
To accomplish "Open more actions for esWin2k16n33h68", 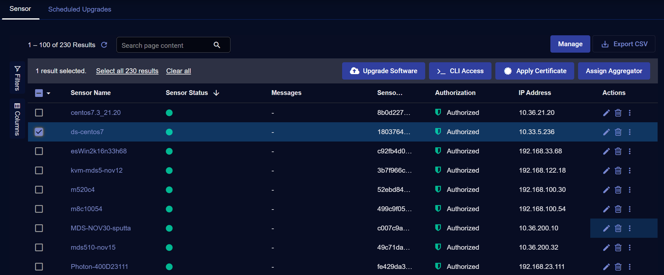I will coord(630,151).
